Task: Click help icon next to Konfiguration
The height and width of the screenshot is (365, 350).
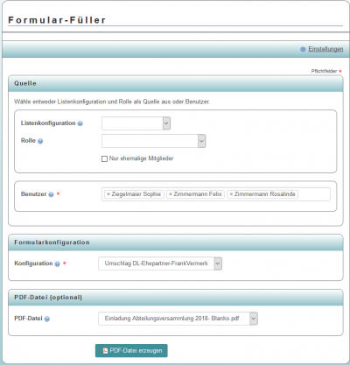Action: click(58, 263)
